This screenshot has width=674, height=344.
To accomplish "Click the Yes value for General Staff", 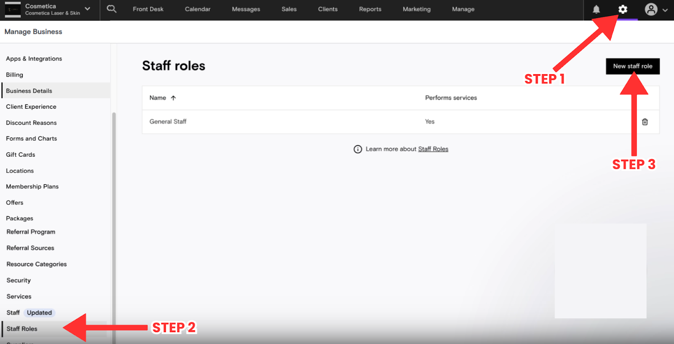I will pos(430,122).
